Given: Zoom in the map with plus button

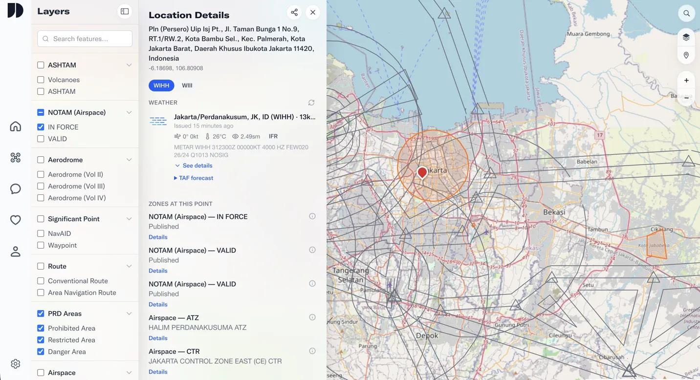Looking at the screenshot, I should (x=686, y=80).
